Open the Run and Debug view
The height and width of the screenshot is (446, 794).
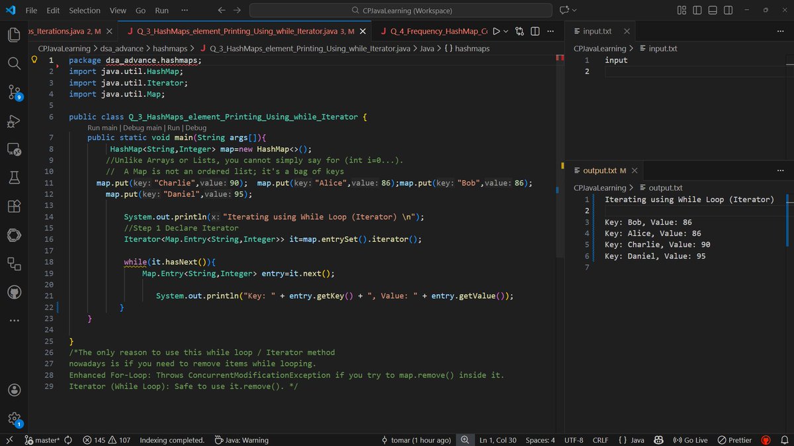tap(14, 121)
